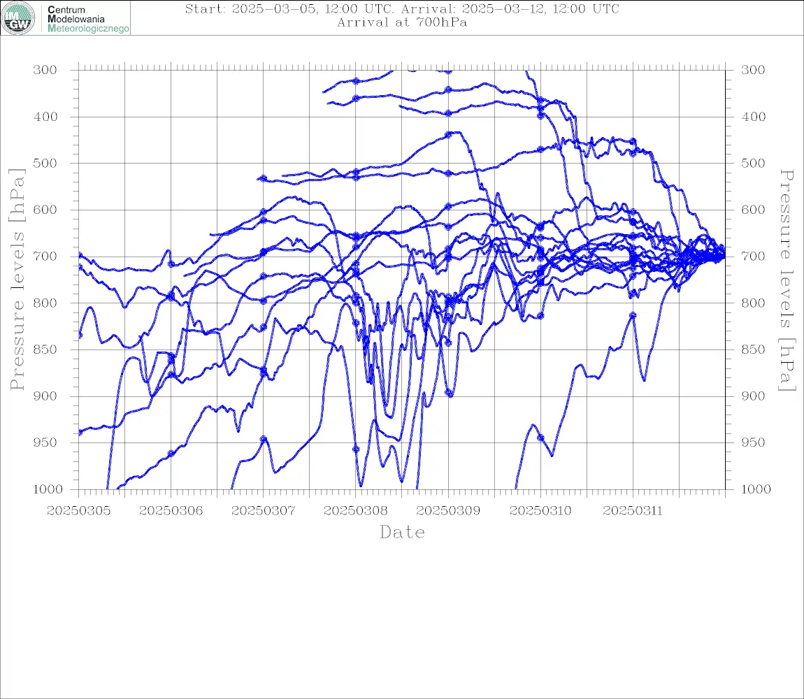The width and height of the screenshot is (804, 699).
Task: Click the 20250308 date label
Action: coord(355,511)
